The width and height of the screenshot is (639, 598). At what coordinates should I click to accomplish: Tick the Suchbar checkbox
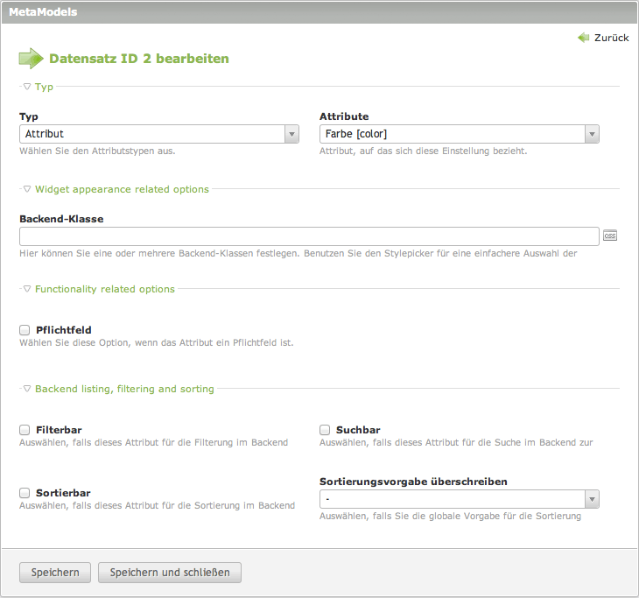[x=325, y=430]
